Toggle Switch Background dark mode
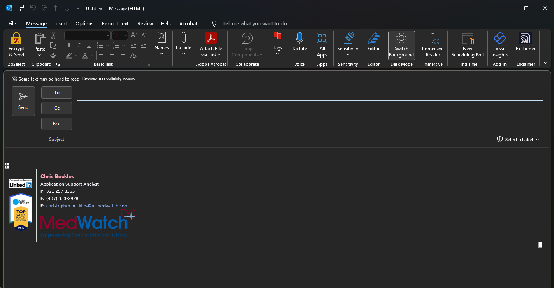554x288 pixels. point(401,45)
